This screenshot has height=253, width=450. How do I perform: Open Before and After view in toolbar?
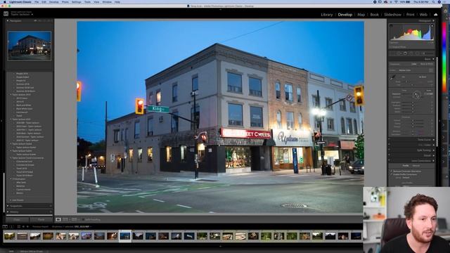65,220
